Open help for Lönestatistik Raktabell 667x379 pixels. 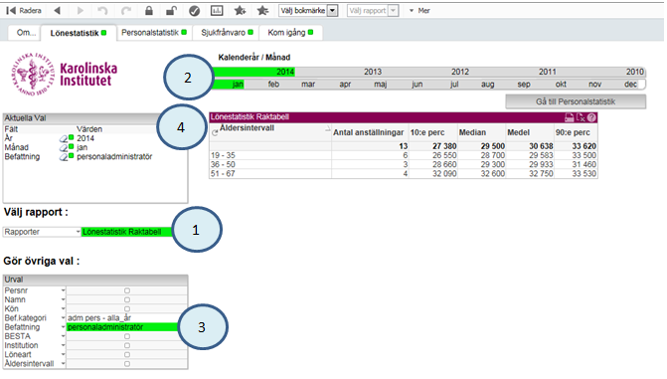[x=591, y=118]
